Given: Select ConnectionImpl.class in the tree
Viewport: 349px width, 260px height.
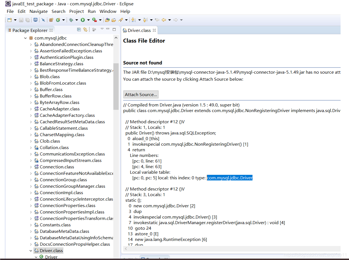Looking at the screenshot, I should pyautogui.click(x=61, y=192).
